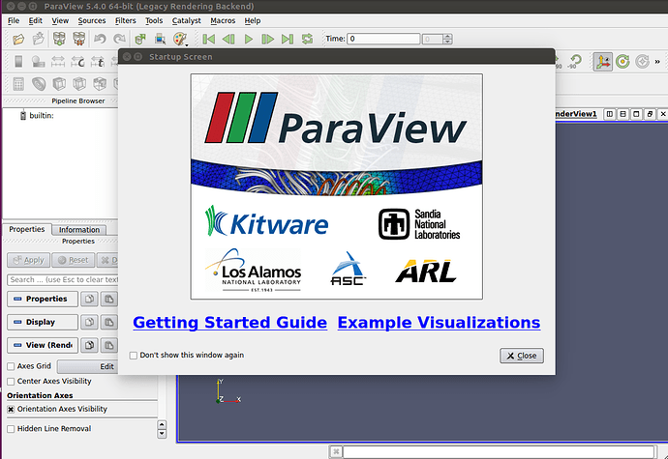
Task: Toggle color legend visibility icon
Action: pyautogui.click(x=18, y=62)
